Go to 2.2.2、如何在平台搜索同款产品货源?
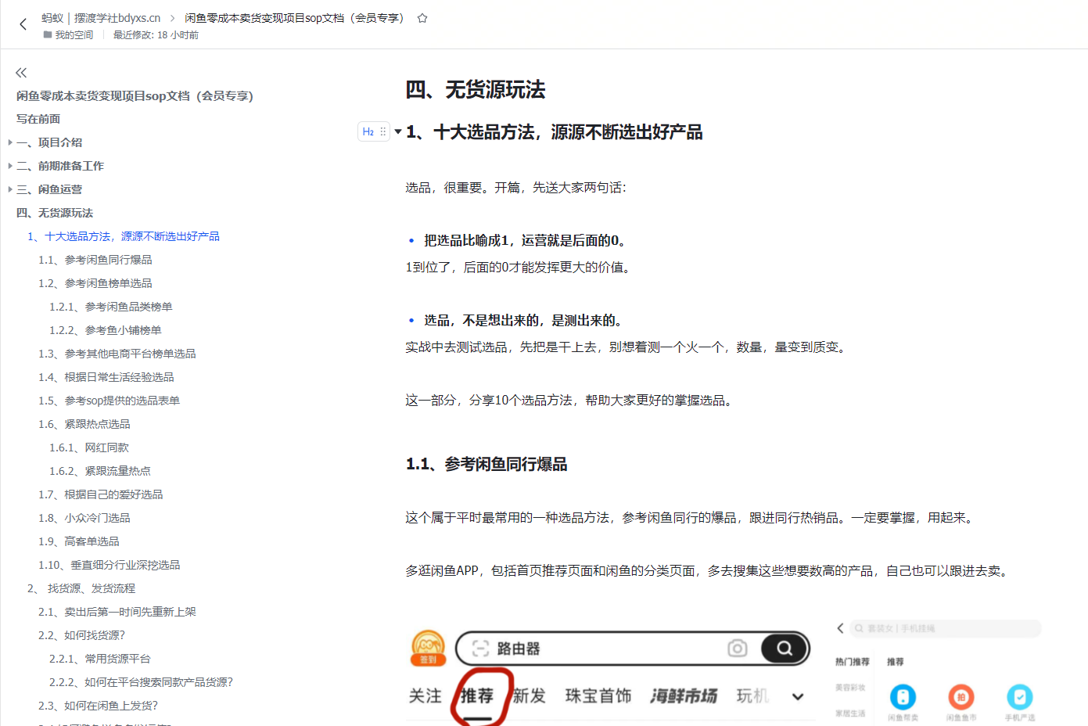The image size is (1088, 726). tap(142, 682)
